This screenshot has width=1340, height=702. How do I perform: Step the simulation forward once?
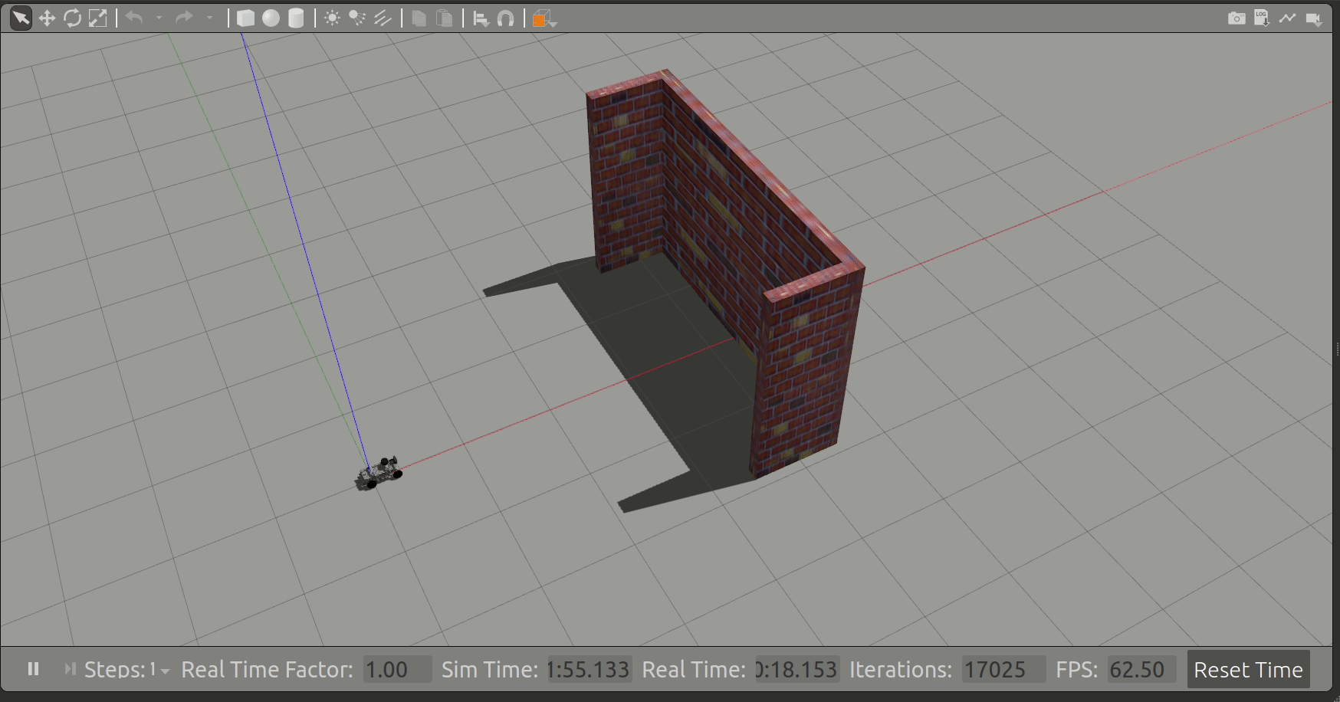pyautogui.click(x=70, y=669)
